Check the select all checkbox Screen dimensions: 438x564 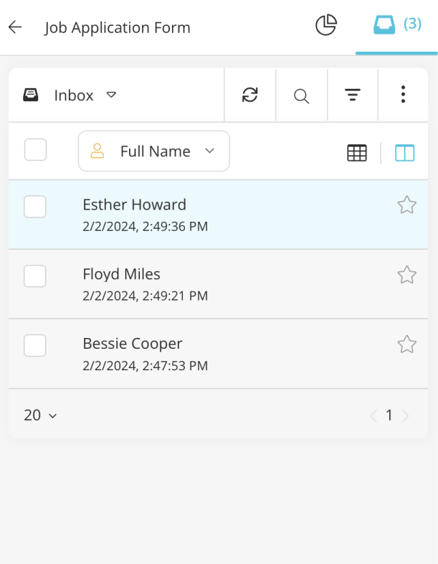[x=35, y=150]
